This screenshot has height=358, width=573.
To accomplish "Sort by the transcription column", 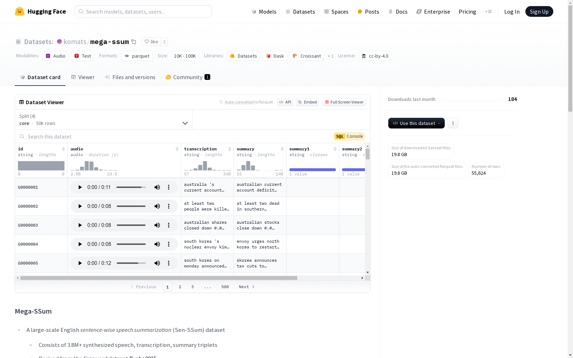I will pyautogui.click(x=230, y=149).
